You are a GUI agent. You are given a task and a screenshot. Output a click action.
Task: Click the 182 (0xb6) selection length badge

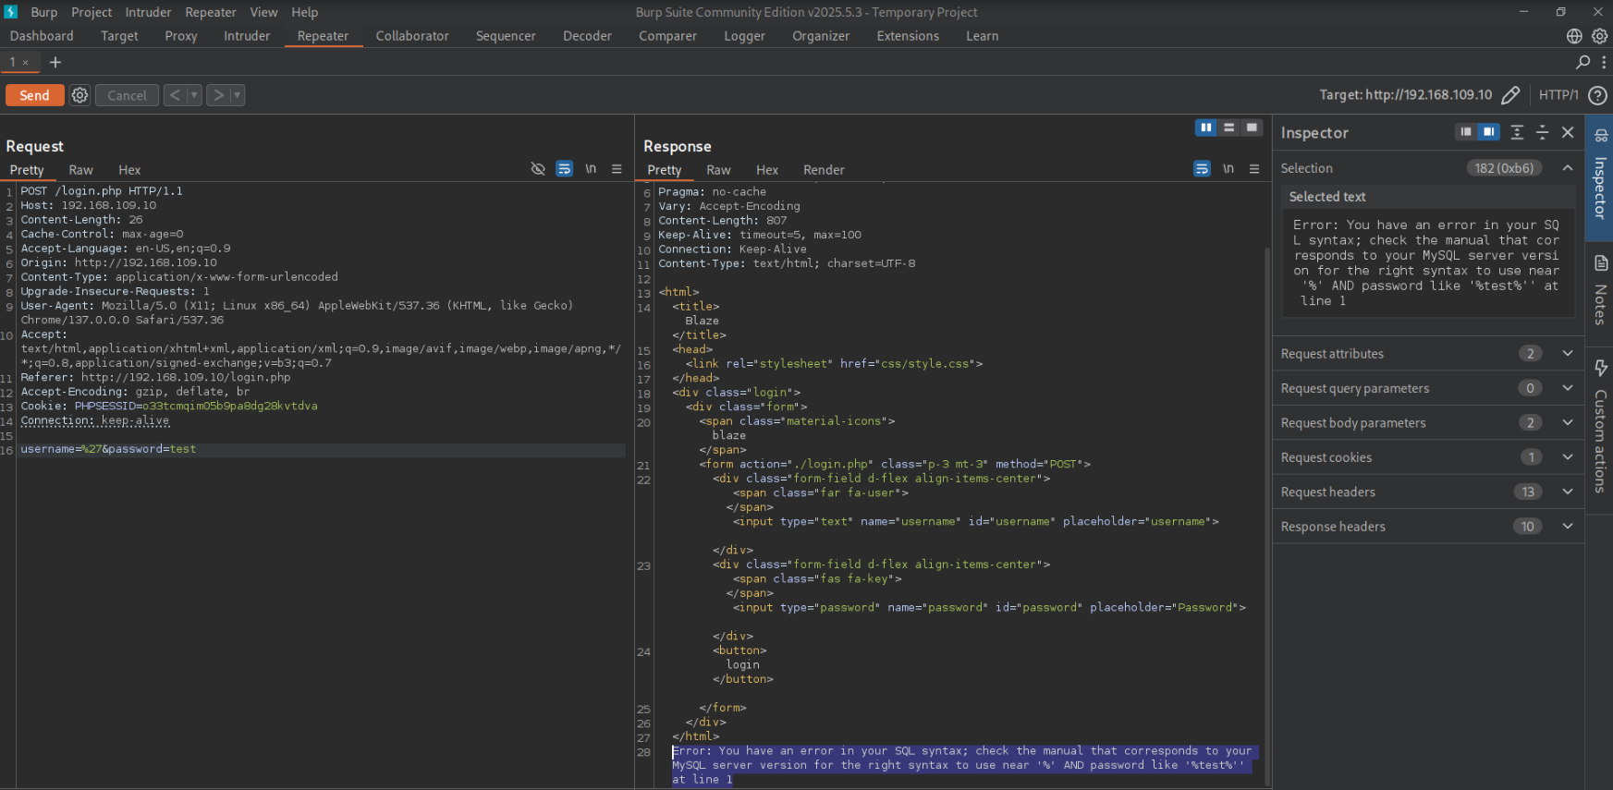coord(1504,168)
